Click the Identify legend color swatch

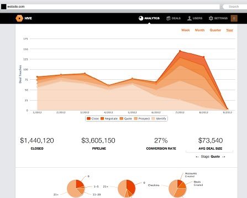click(153, 119)
